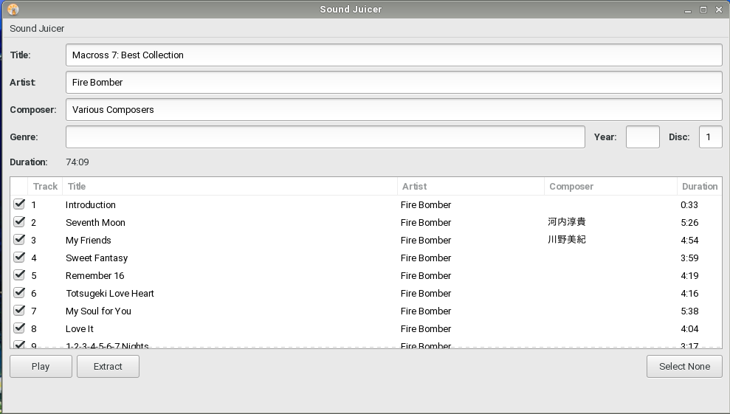Click the Sound Juicer app icon in title bar
Viewport: 730px width, 414px height.
tap(13, 10)
